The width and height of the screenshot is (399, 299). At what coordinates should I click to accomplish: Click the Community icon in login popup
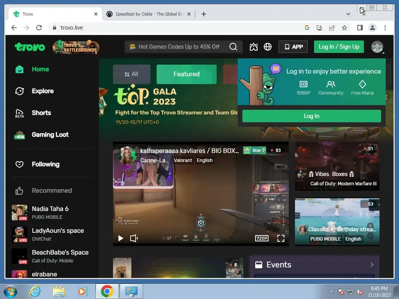tap(330, 84)
